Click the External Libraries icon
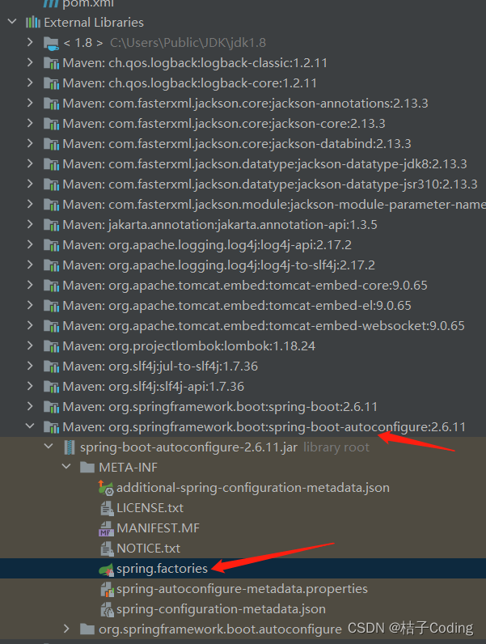486x644 pixels. (x=33, y=22)
